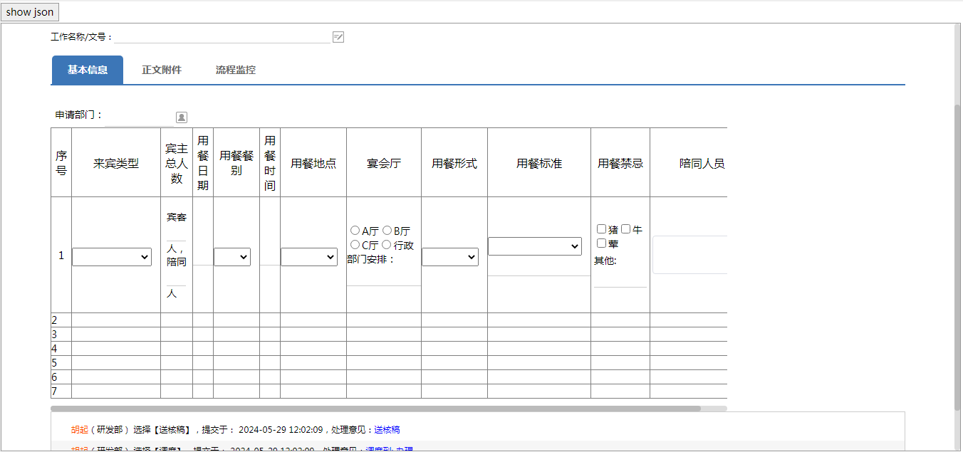Expand the 来宾类型 dropdown in row 1
This screenshot has height=452, width=963.
pyautogui.click(x=112, y=257)
